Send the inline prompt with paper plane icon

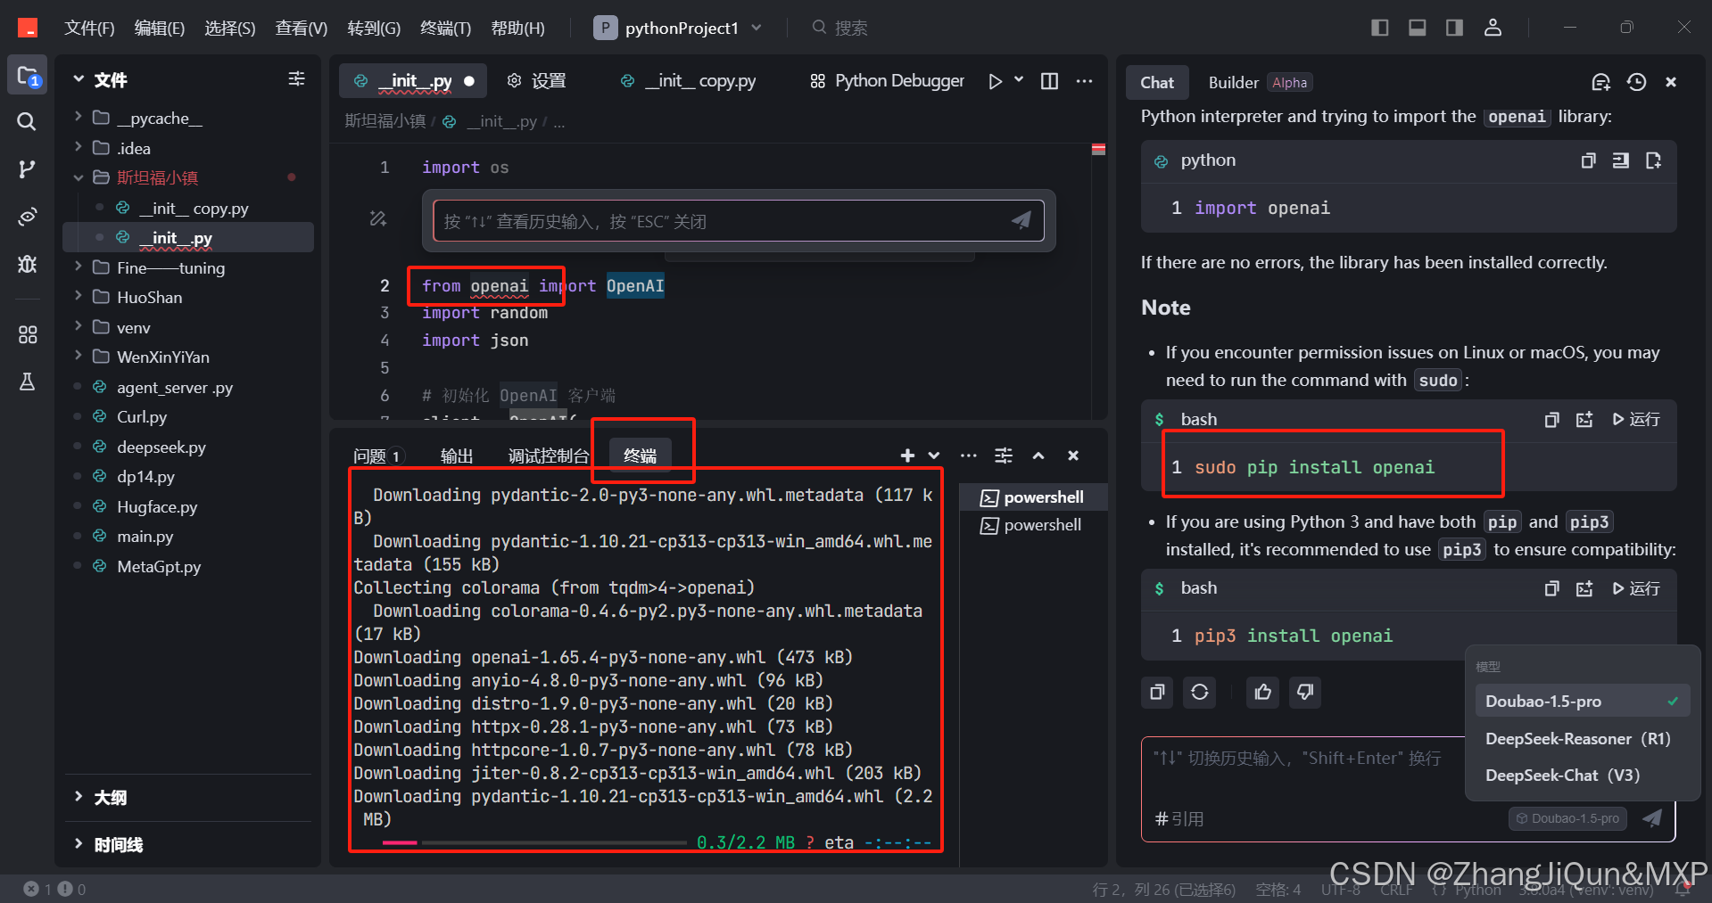point(1021,220)
